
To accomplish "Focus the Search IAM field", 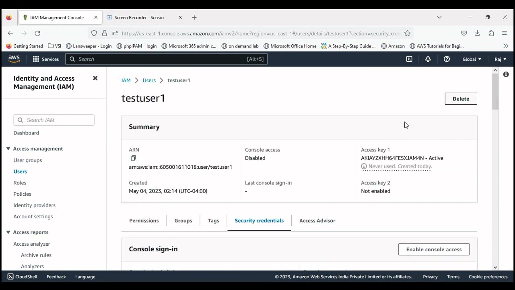I will point(54,120).
